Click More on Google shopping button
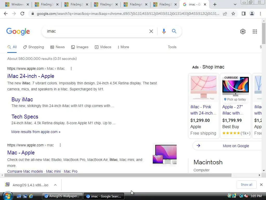266x200 pixels. 227,146
